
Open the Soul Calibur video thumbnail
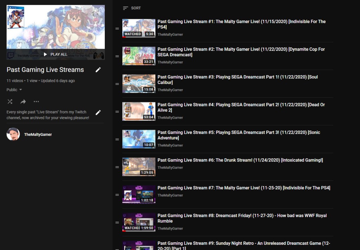point(139,84)
